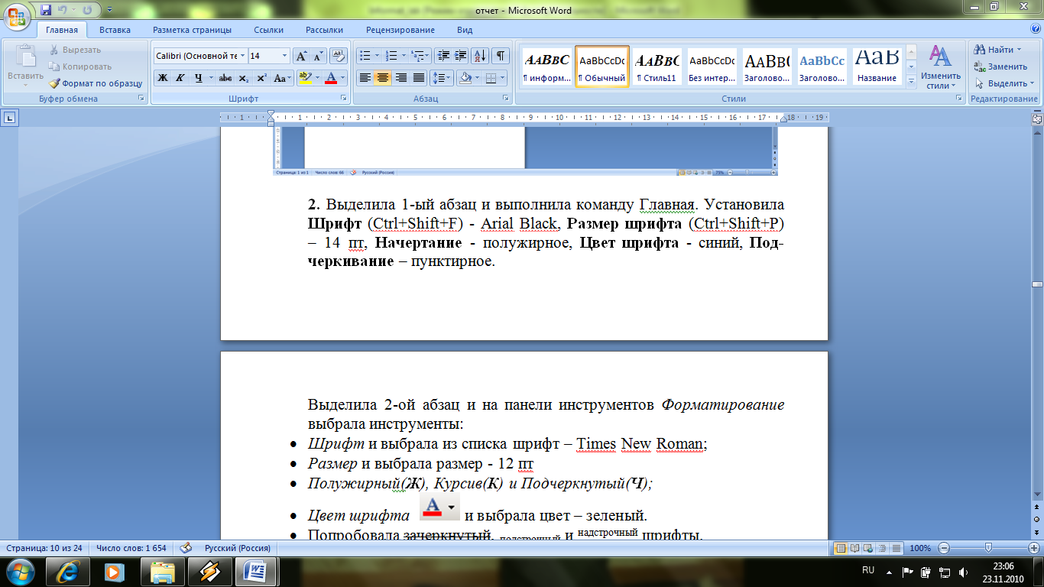Apply the Обычный style
Screen dimensions: 1044x587
(x=602, y=67)
